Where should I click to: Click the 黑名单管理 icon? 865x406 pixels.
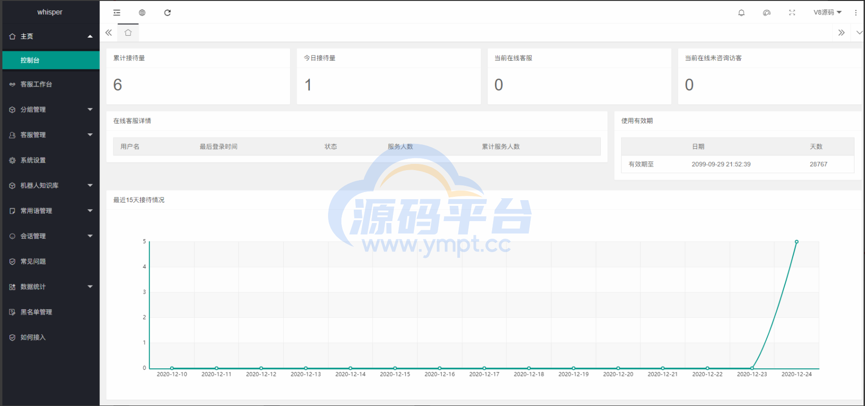(12, 312)
